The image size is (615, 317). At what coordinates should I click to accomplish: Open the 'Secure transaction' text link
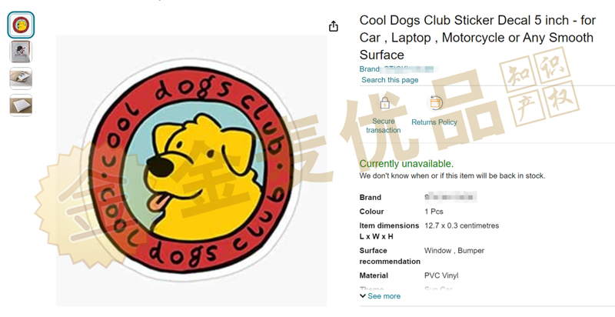[x=383, y=125]
